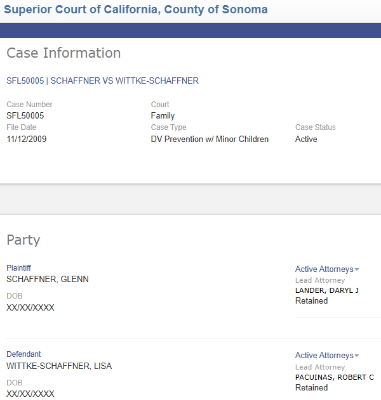Viewport: 381px width, 400px height.
Task: Click defendant name WITTKE-SCHAFFNER, LISA
Action: click(59, 366)
